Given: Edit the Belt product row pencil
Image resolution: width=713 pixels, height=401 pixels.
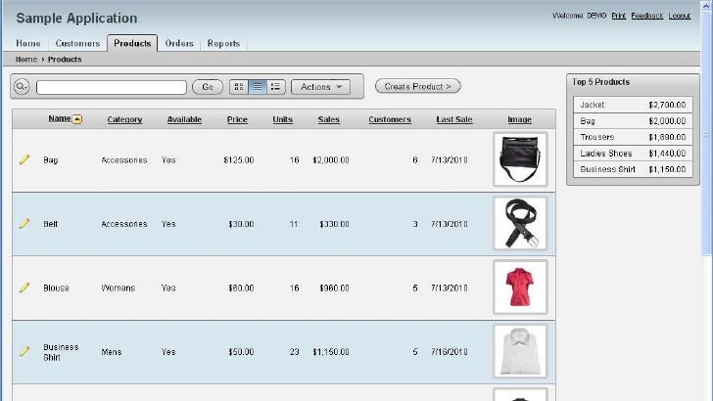Looking at the screenshot, I should click(x=24, y=223).
